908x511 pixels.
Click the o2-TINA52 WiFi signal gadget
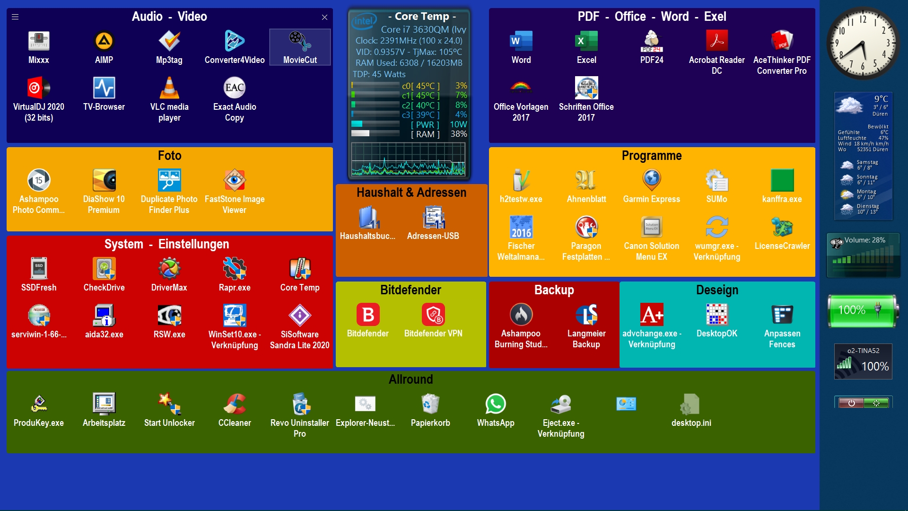[863, 362]
